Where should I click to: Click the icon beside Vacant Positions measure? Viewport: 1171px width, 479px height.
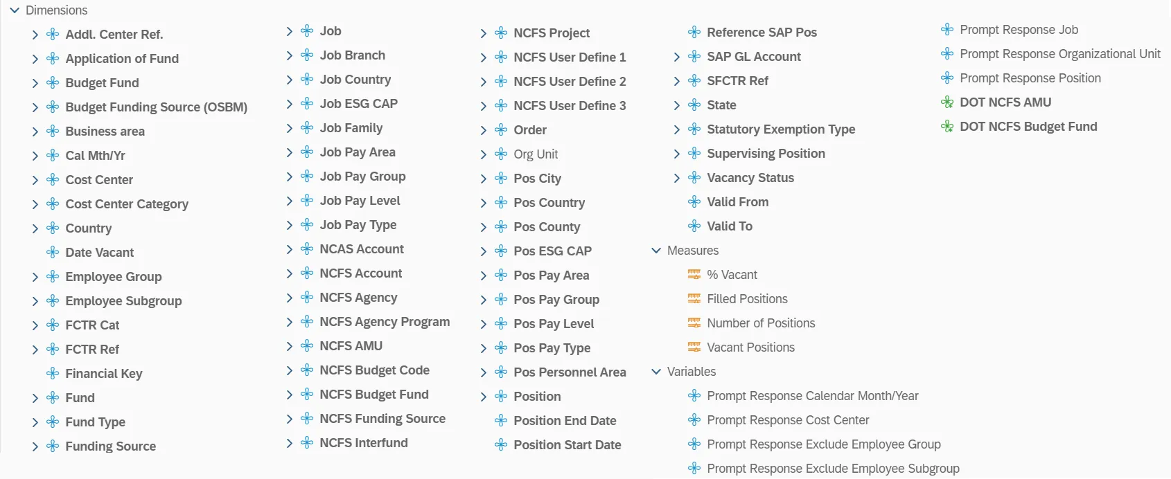(694, 347)
